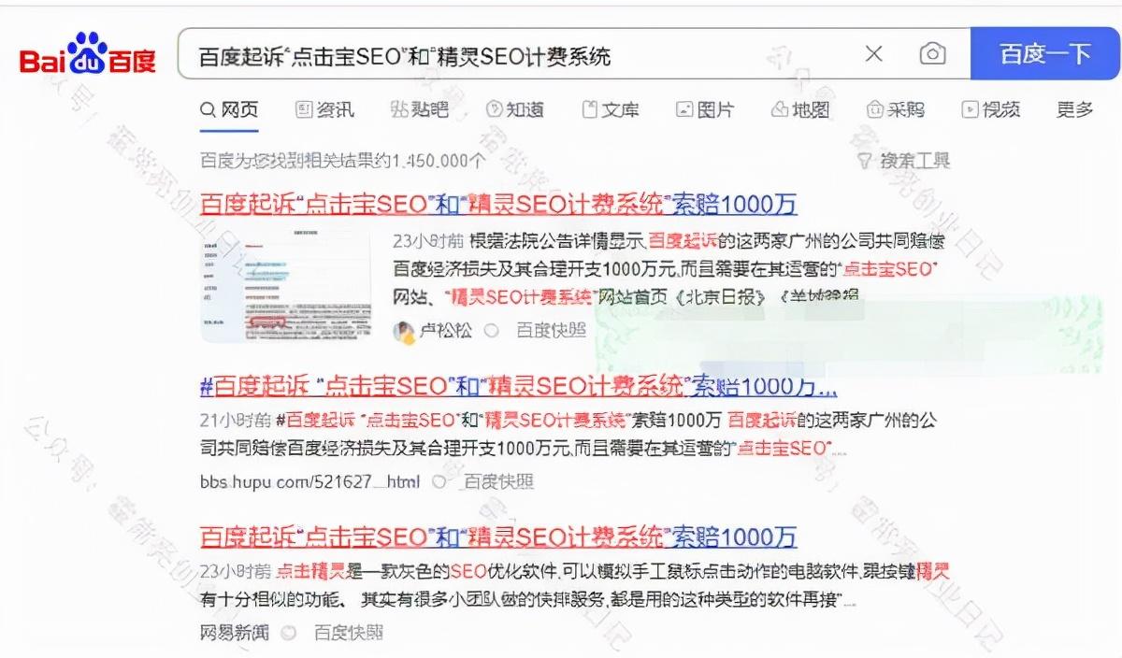Open the first result's thumbnail image

tap(288, 284)
